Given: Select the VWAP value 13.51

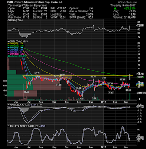Looking at the screenshot, I should [63, 18].
